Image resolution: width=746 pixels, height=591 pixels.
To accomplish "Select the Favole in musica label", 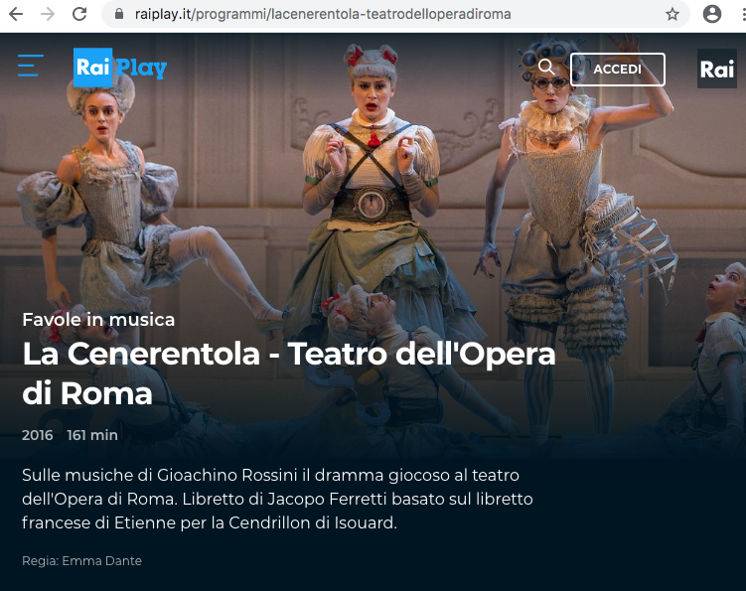I will click(x=98, y=319).
